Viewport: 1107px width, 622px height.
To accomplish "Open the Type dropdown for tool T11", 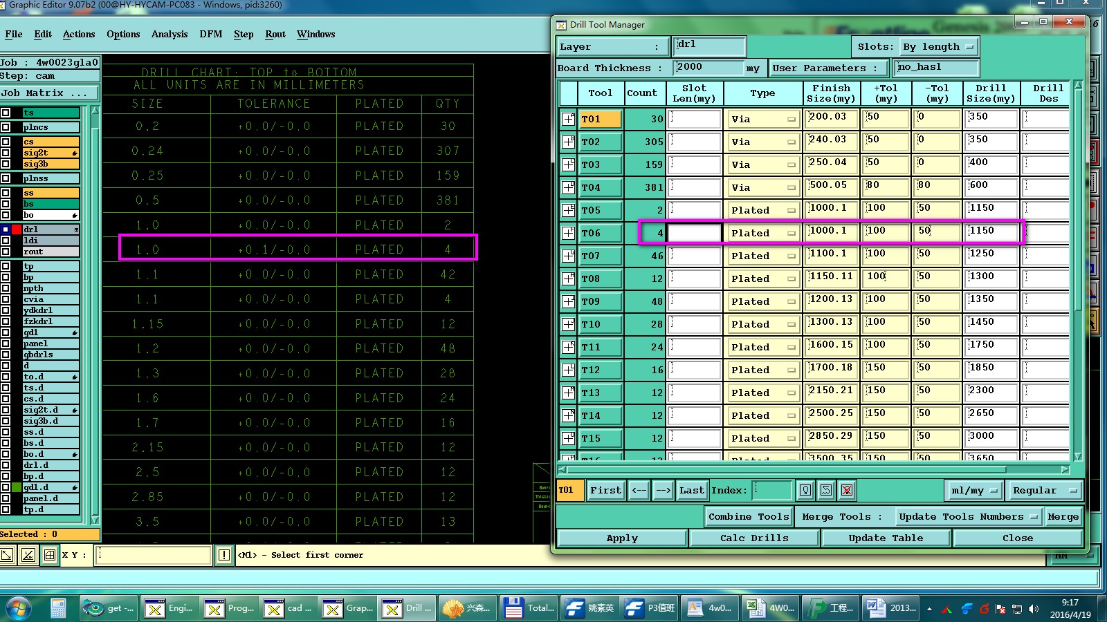I will click(x=762, y=347).
